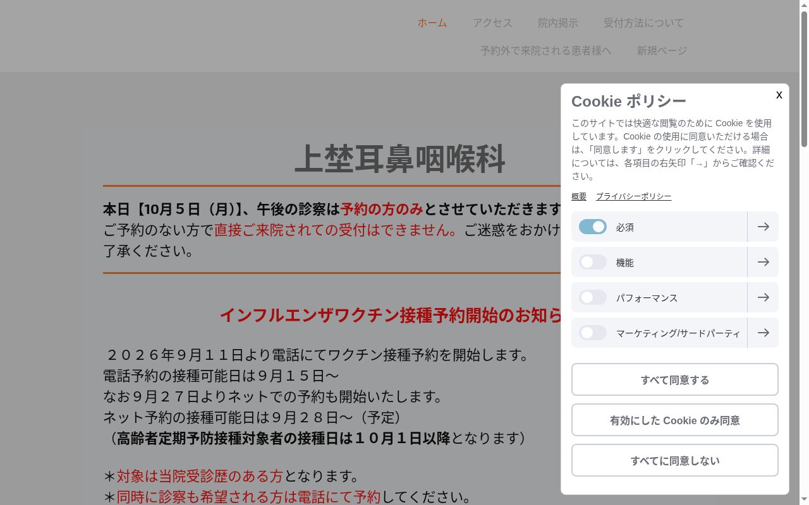Open 予約外で来院される患者様へ page

(546, 50)
